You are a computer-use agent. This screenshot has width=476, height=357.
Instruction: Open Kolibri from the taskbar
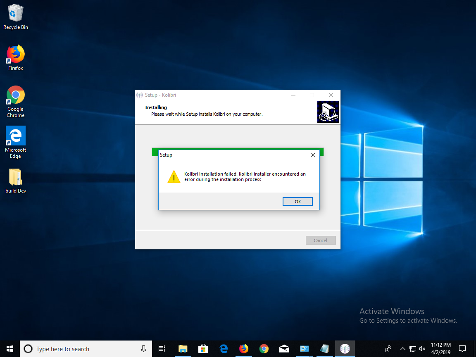point(345,349)
